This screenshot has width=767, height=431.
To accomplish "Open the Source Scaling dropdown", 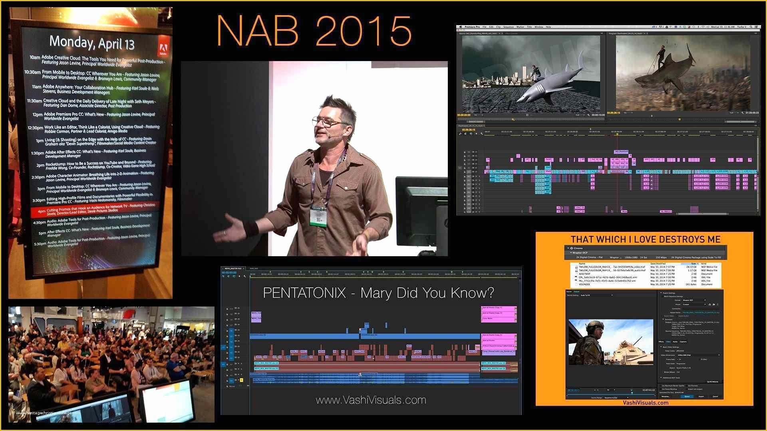I will [x=596, y=295].
